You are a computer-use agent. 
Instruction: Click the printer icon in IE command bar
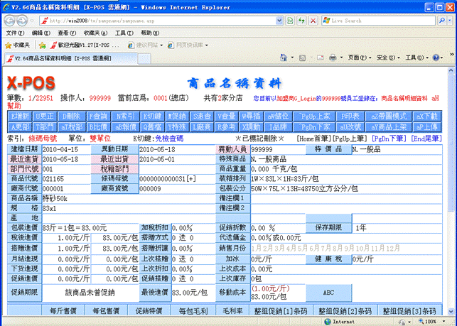click(332, 57)
